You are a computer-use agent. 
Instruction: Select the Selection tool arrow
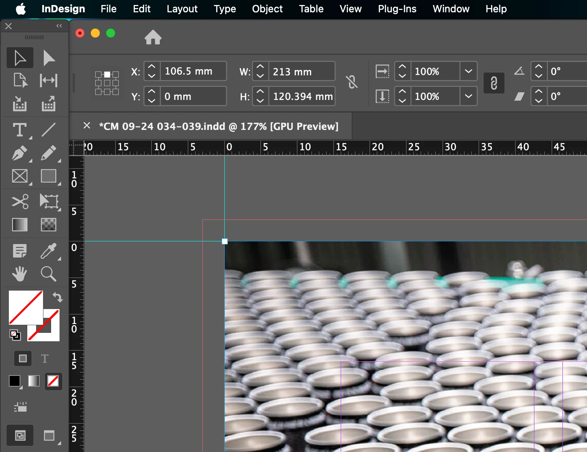(x=20, y=58)
